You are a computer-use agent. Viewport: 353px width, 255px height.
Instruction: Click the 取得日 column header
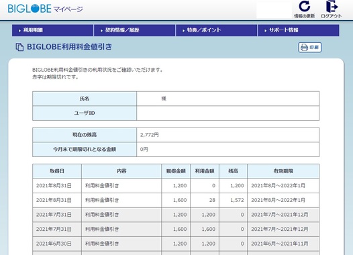[x=57, y=171]
